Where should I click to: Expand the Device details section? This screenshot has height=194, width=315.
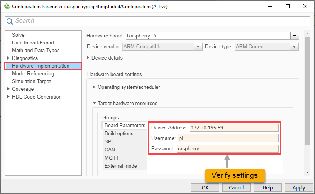(x=89, y=58)
